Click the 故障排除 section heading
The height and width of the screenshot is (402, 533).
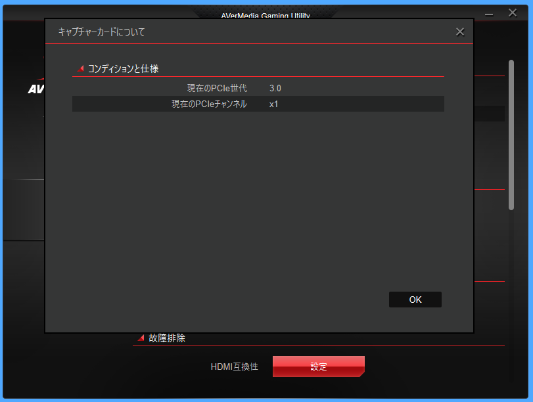[x=167, y=338]
